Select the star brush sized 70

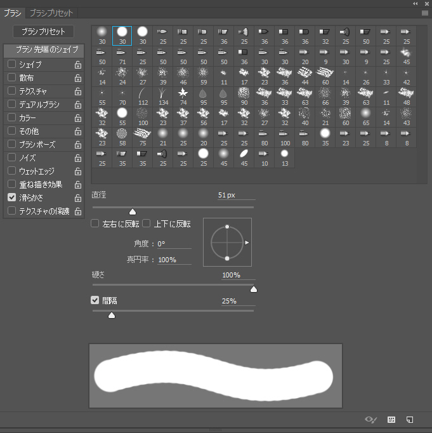click(x=122, y=97)
